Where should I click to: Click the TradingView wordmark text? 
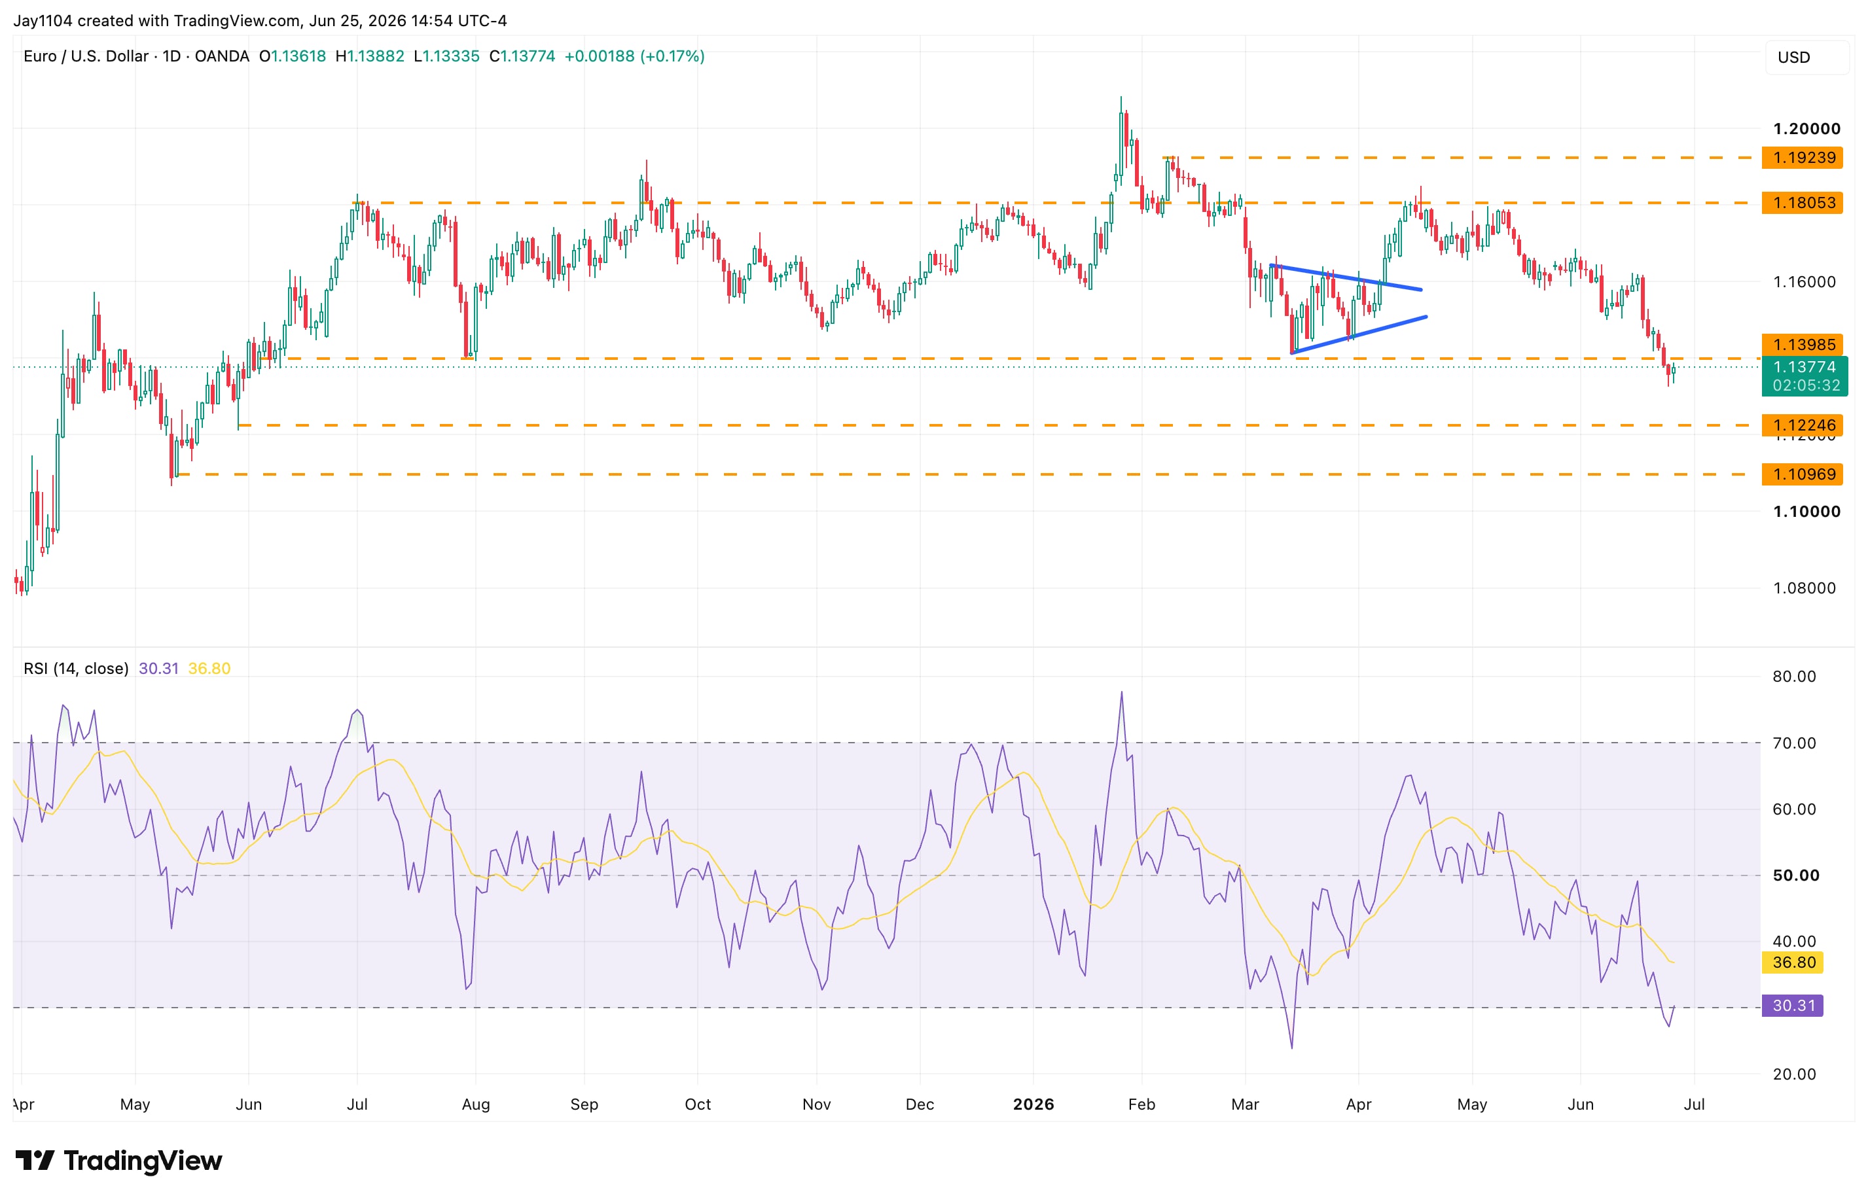pos(143,1160)
